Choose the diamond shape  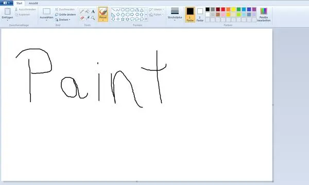pos(118,14)
